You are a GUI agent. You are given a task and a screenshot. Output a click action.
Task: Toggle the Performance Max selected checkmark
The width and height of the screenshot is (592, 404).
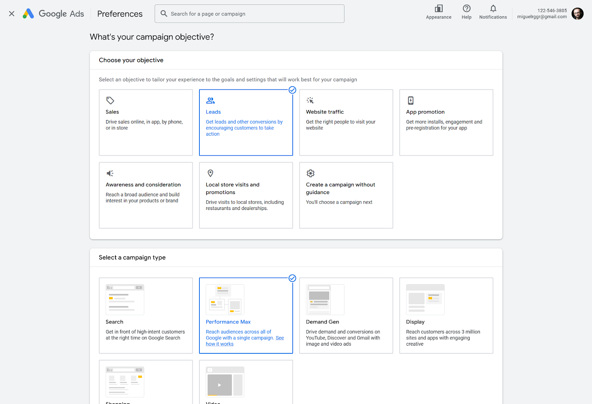point(292,278)
